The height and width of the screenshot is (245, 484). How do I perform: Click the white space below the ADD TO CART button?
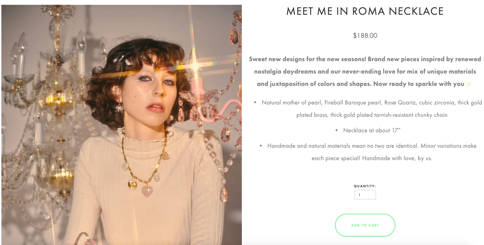365,241
